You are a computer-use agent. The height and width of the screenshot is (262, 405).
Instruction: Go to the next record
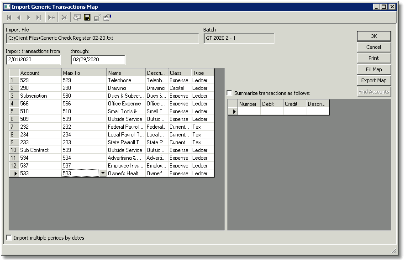[x=28, y=18]
